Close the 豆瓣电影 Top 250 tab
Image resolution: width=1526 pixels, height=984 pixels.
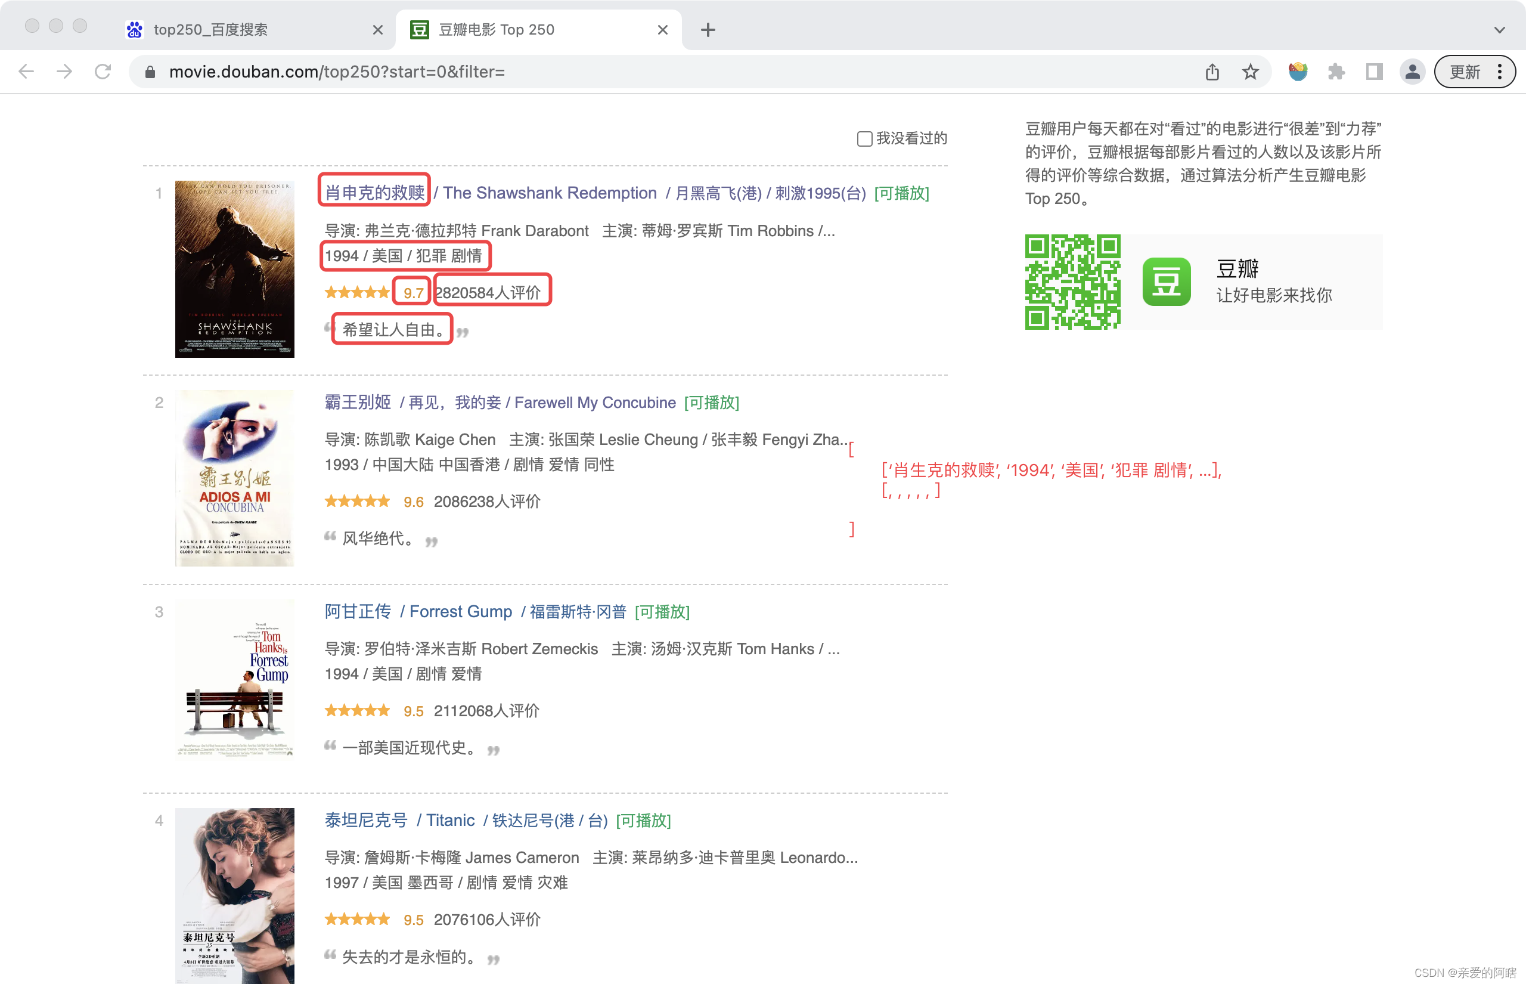[663, 30]
